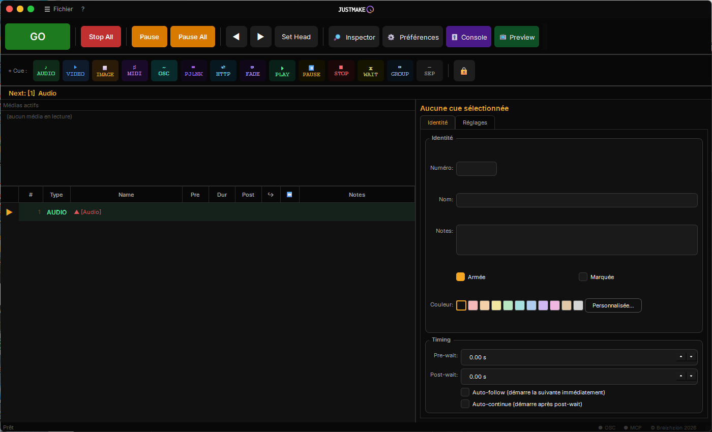This screenshot has height=432, width=712.
Task: Increase Pre-wait value with up arrow
Action: 681,357
